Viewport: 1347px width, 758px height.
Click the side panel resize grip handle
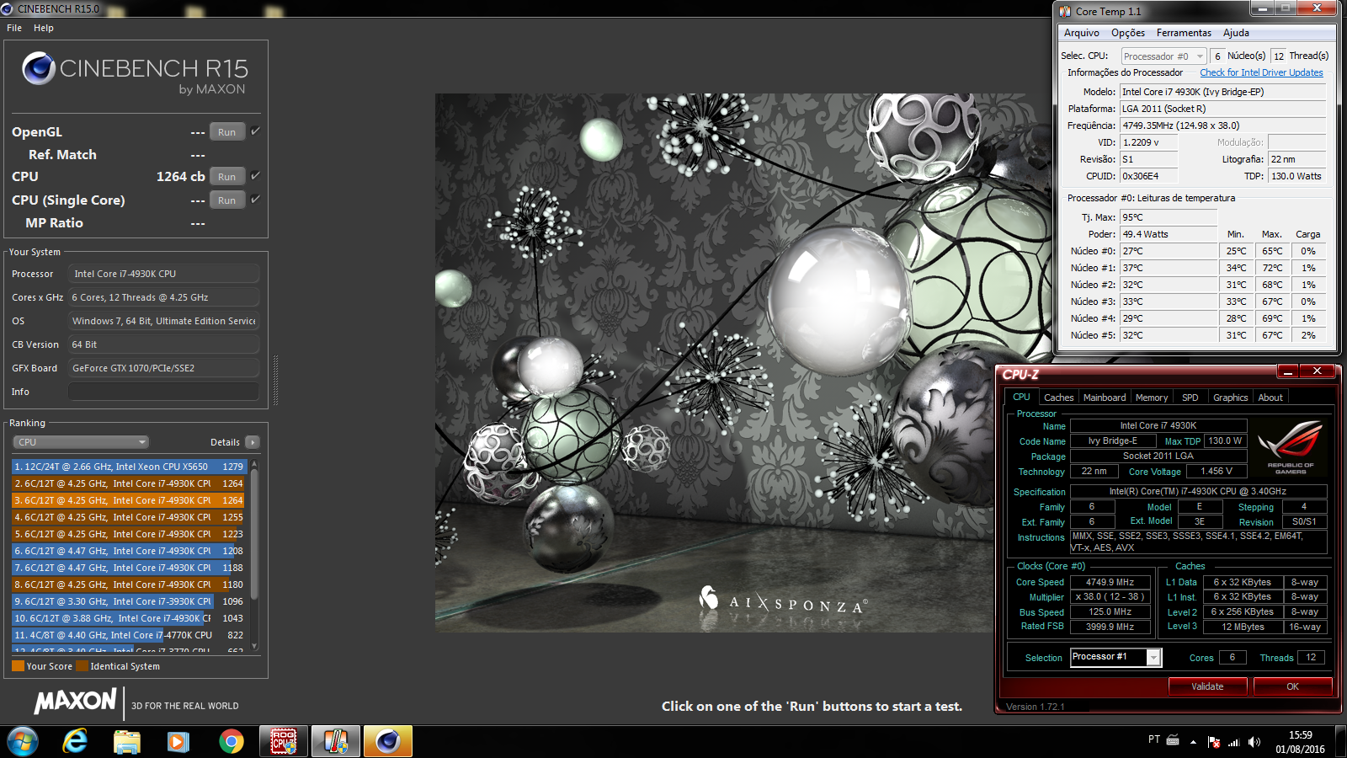[275, 380]
